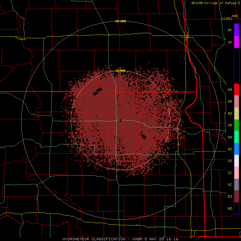Click the RF legend label
Screen dimensions: 241x241
(230, 30)
